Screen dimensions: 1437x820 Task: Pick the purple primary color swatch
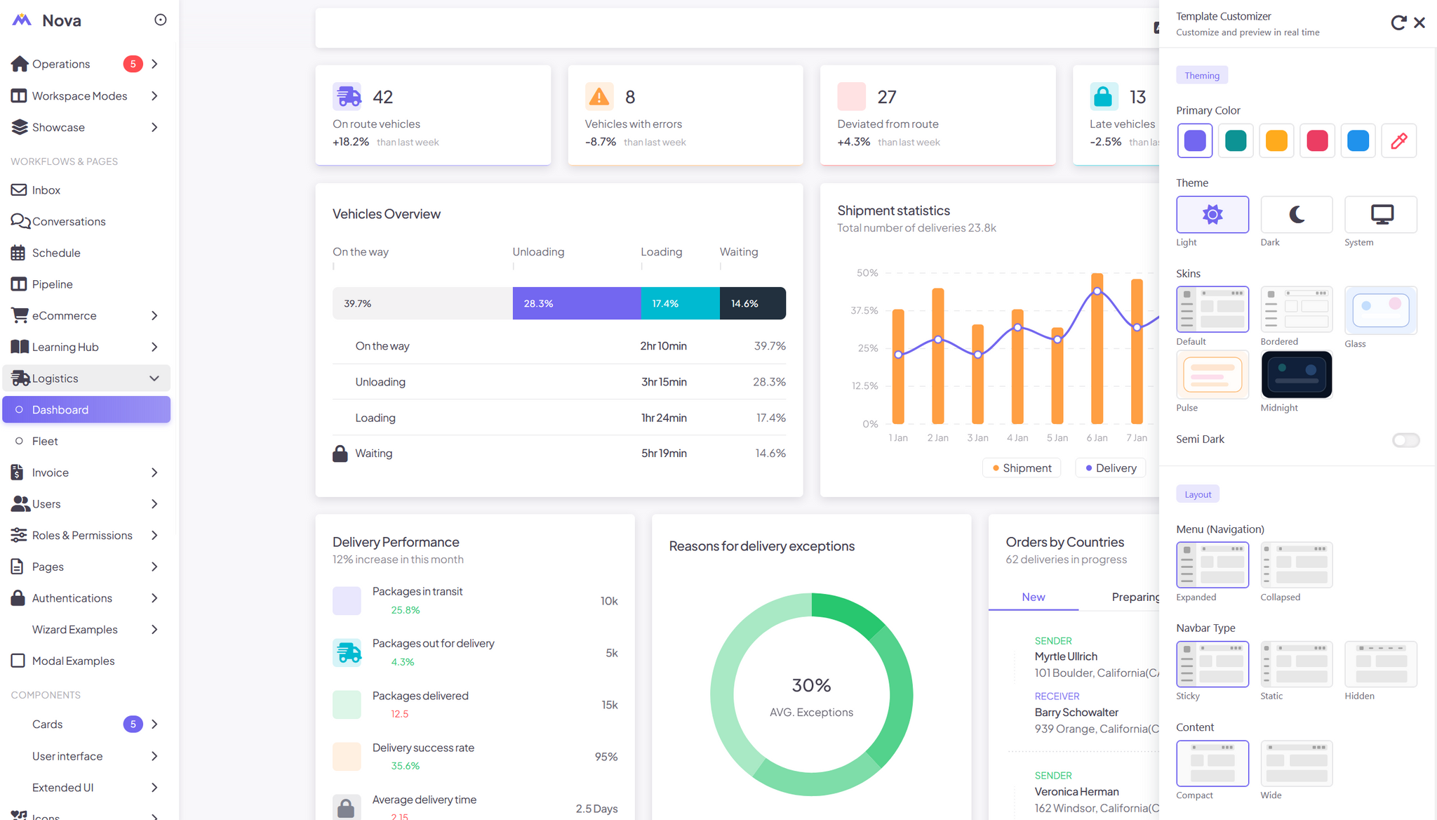[x=1195, y=140]
